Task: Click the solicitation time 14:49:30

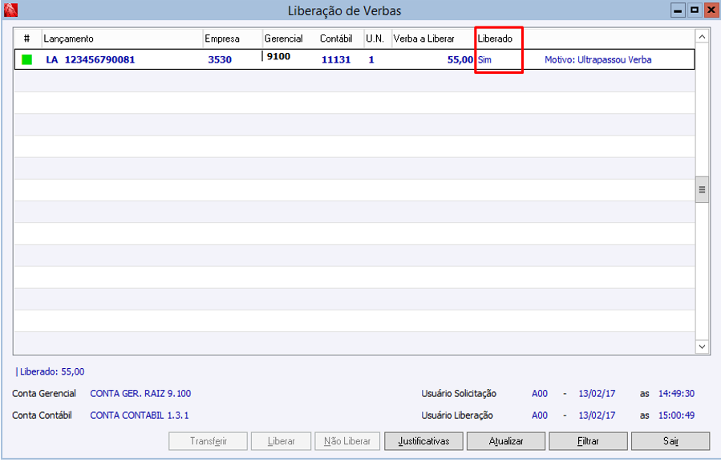Action: pyautogui.click(x=676, y=394)
